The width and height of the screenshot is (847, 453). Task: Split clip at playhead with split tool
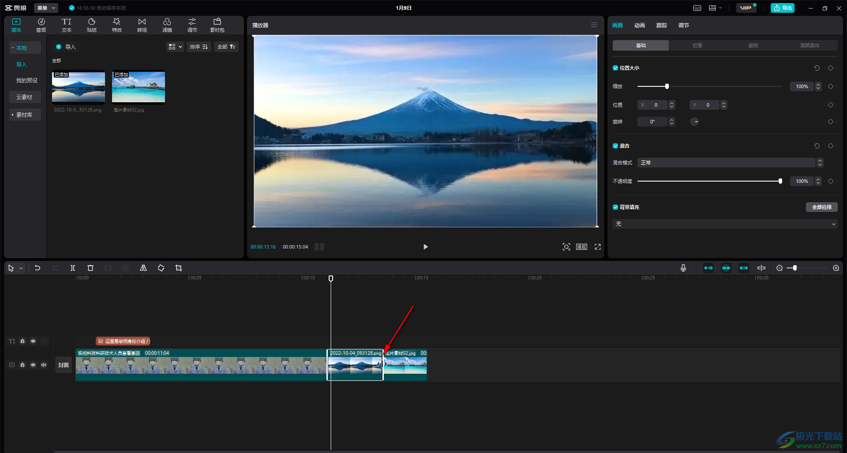tap(73, 268)
